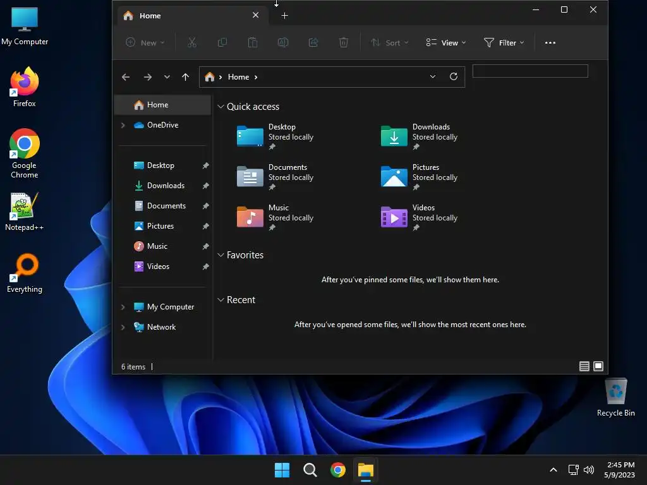Click the Share icon in toolbar
The height and width of the screenshot is (485, 647).
(313, 42)
